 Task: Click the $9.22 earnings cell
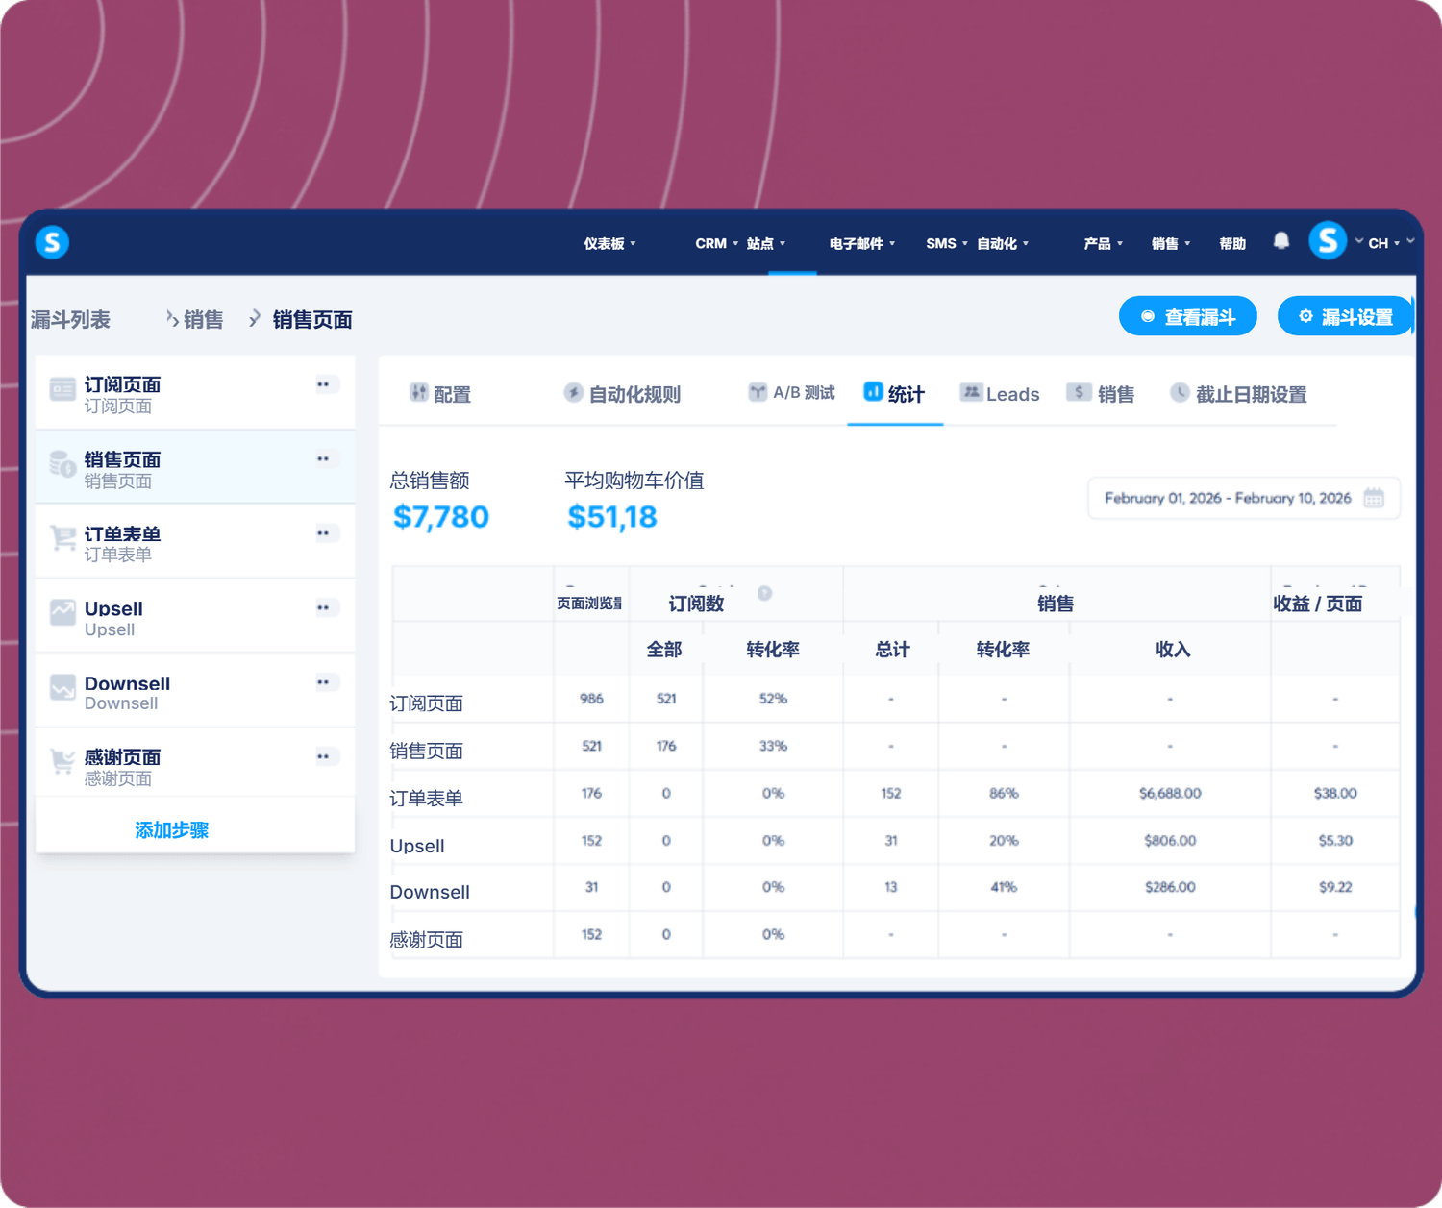tap(1335, 887)
